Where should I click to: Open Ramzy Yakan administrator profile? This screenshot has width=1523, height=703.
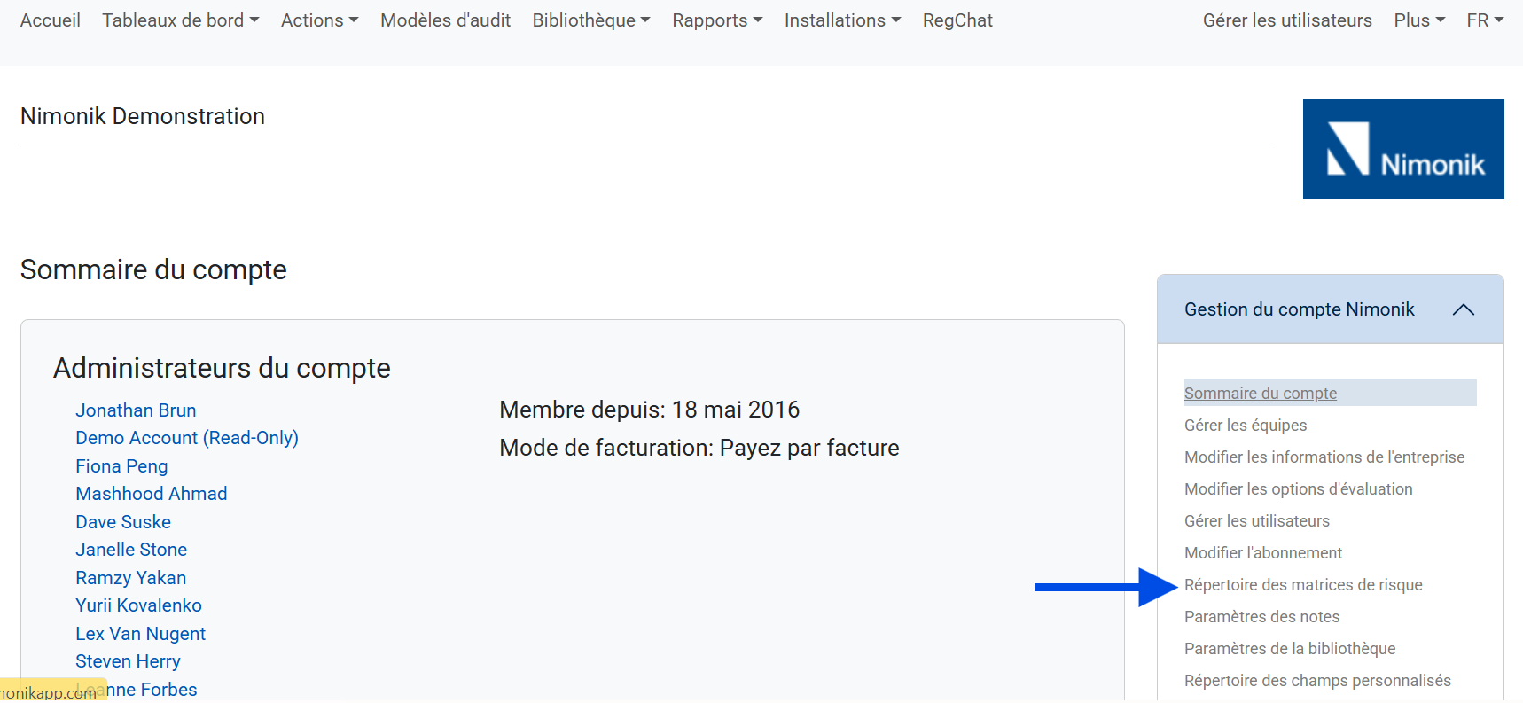(x=131, y=578)
